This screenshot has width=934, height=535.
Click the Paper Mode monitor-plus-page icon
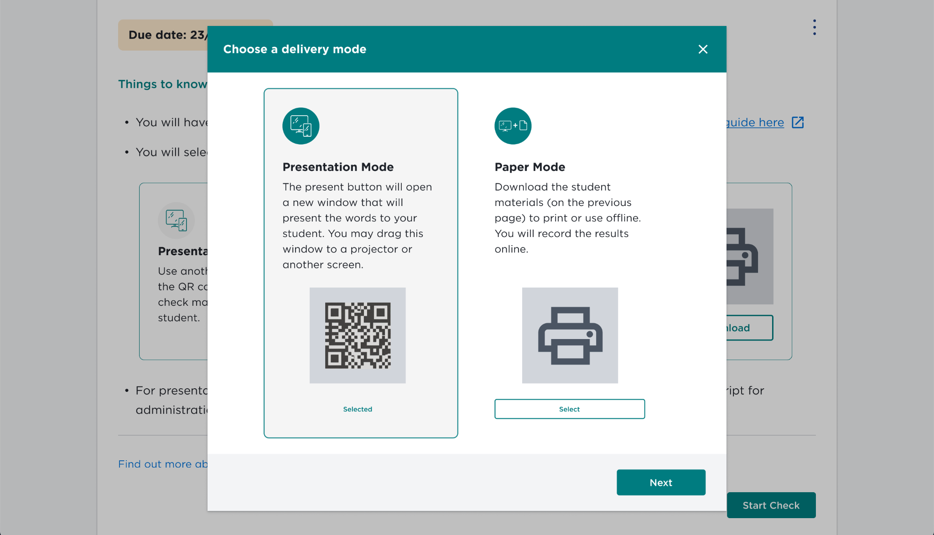513,126
